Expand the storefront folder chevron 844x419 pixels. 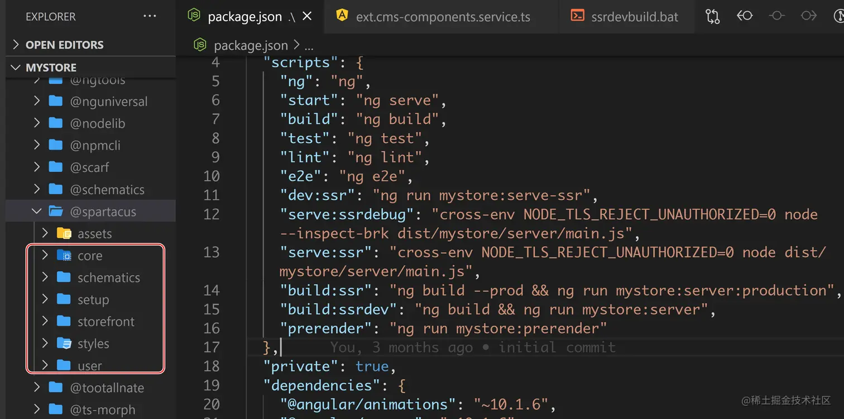45,321
